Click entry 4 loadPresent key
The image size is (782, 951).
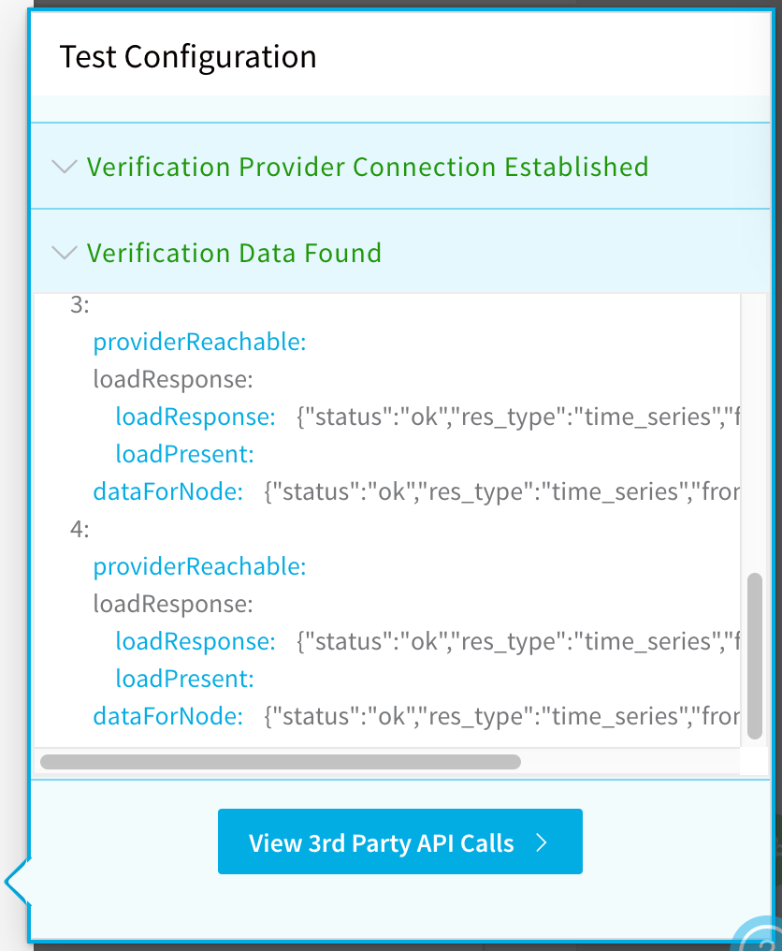184,679
